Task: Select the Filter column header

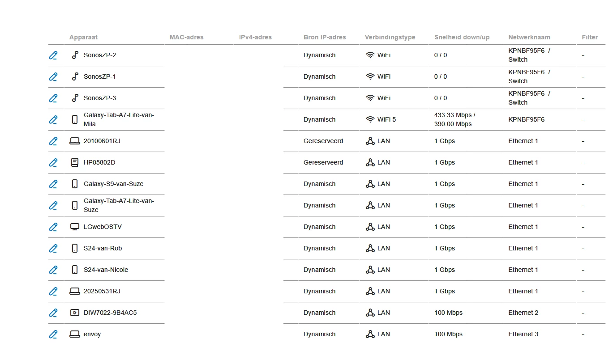Action: tap(590, 38)
